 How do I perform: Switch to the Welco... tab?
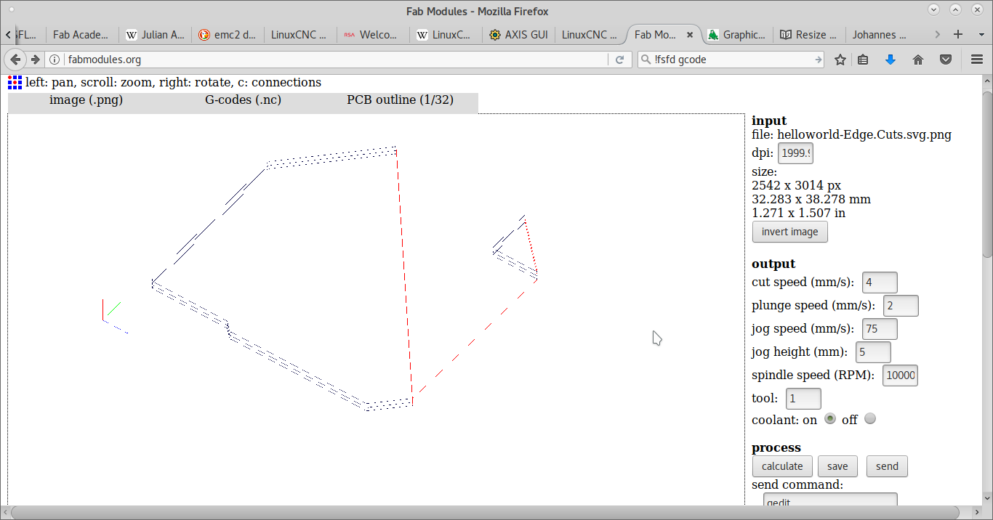point(373,34)
